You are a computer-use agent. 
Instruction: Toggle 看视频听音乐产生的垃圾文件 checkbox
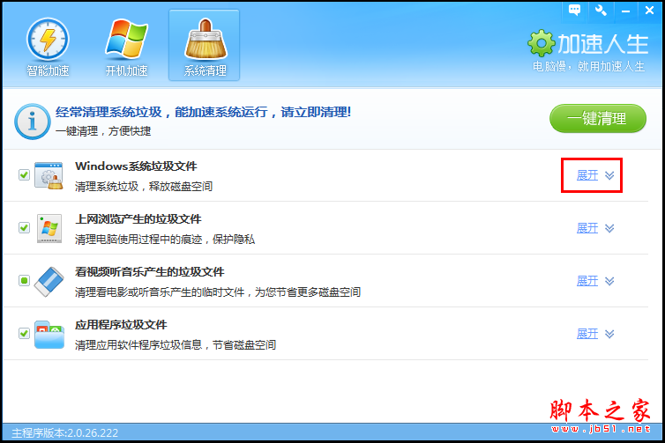point(24,280)
